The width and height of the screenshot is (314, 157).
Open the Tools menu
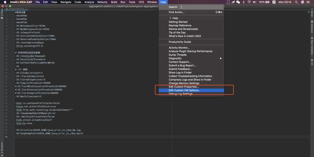click(132, 2)
